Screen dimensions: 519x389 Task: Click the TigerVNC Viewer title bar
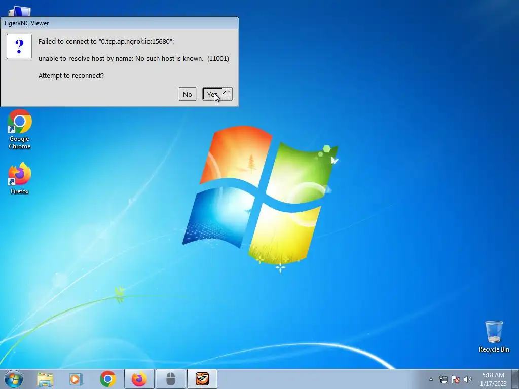[x=119, y=23]
